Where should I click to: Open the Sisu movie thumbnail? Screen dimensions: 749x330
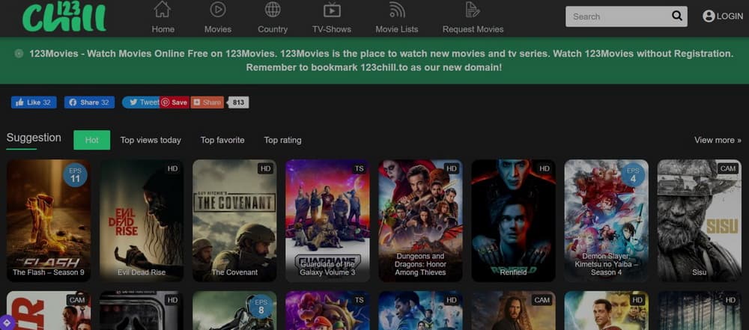(699, 220)
